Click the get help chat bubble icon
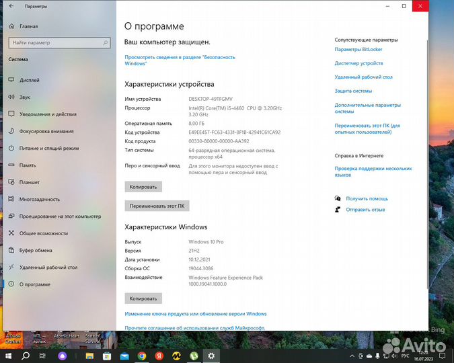Screen dimensions: 454x363 [338, 198]
